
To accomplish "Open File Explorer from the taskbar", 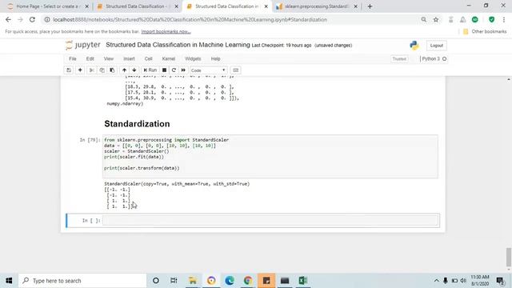I will click(x=193, y=281).
